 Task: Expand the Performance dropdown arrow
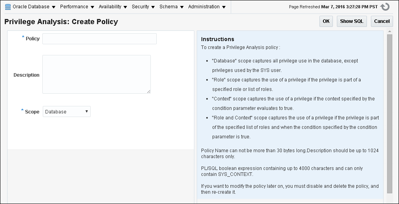point(92,7)
